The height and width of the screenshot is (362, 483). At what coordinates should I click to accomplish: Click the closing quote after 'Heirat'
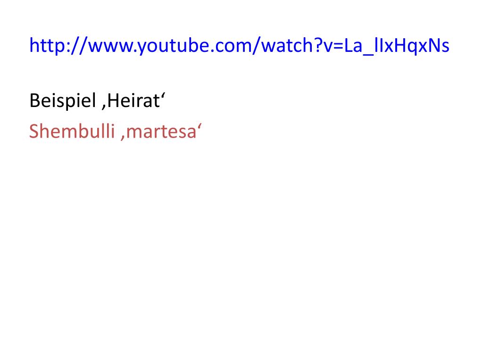coord(163,95)
